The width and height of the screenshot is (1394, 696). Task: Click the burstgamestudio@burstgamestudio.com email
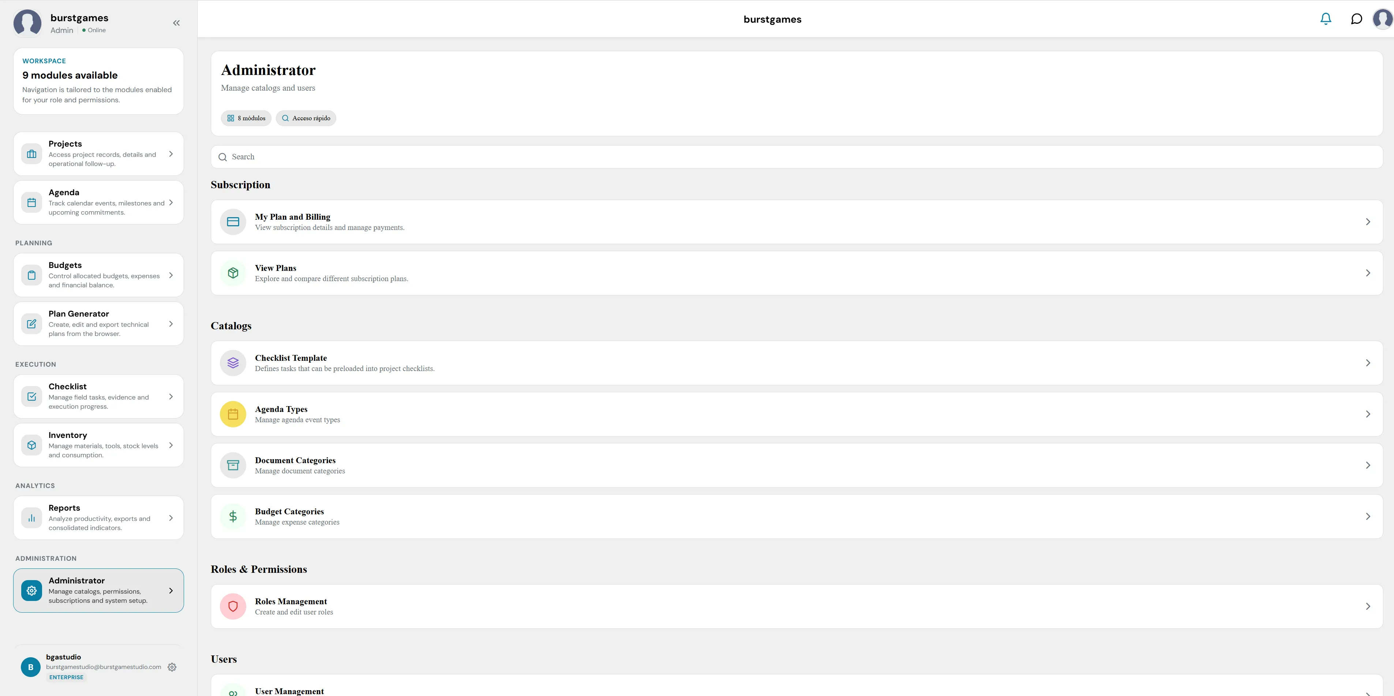click(x=103, y=667)
